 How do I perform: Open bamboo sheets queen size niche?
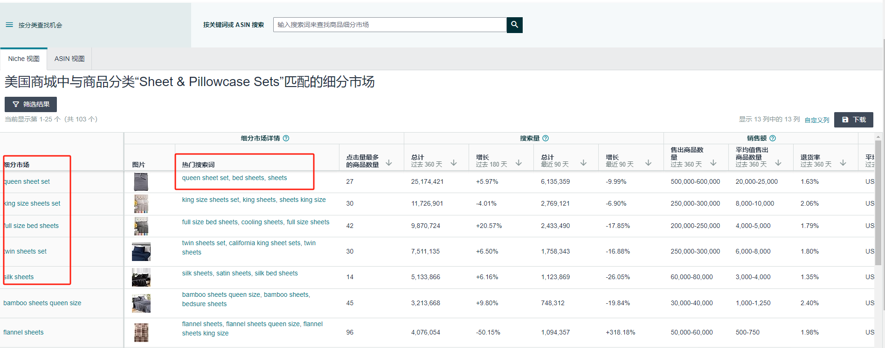tap(42, 303)
